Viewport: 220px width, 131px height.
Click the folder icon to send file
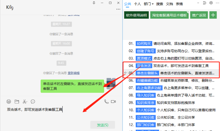(17, 102)
